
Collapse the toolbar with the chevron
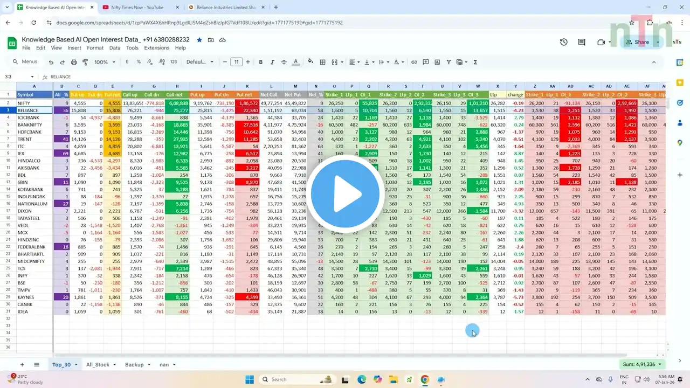(654, 62)
